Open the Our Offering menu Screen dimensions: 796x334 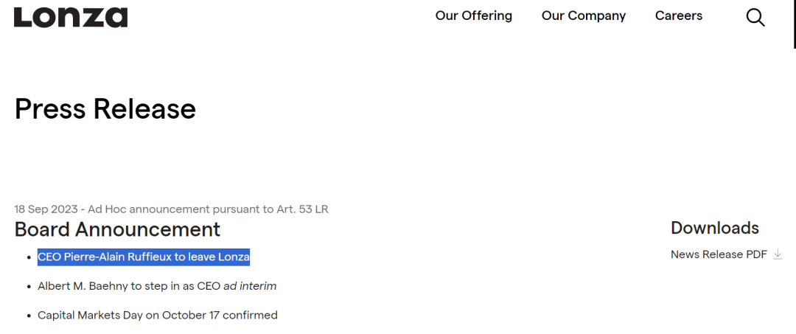[x=473, y=15]
